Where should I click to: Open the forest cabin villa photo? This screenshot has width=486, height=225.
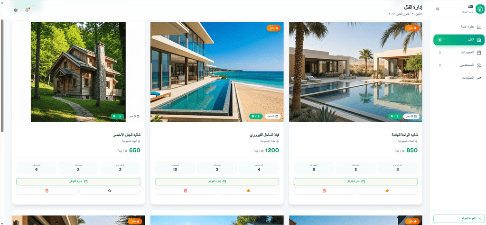[x=78, y=72]
